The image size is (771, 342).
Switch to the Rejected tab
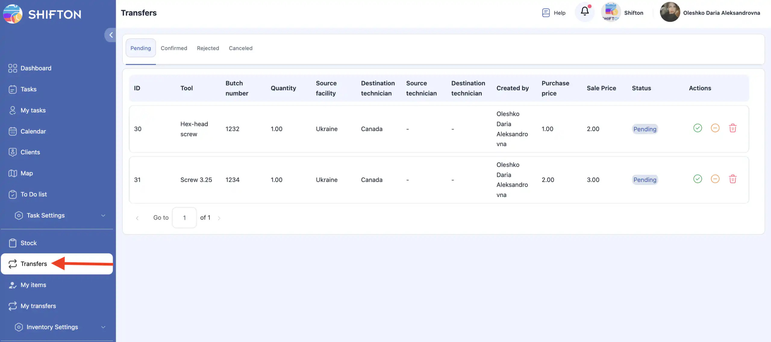coord(208,48)
